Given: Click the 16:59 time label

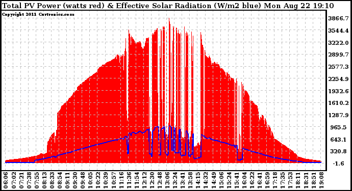Looking at the screenshot, I should click(267, 180).
